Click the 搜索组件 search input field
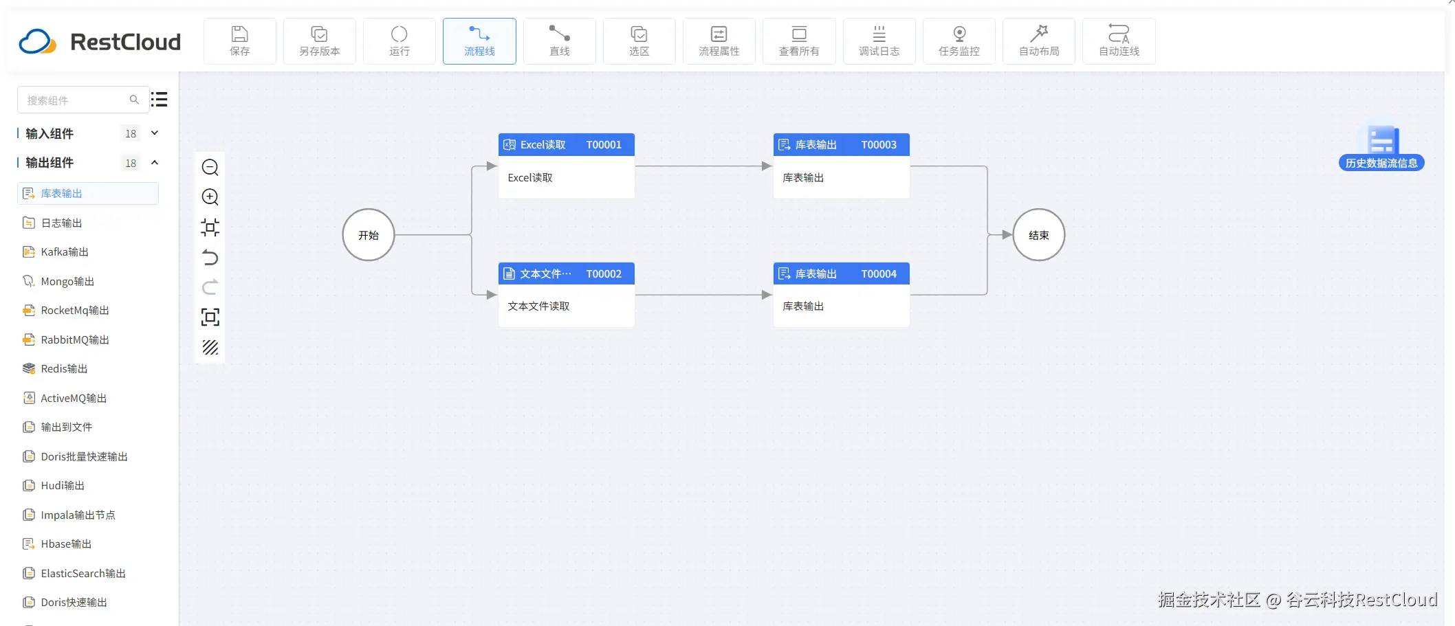 (x=83, y=100)
